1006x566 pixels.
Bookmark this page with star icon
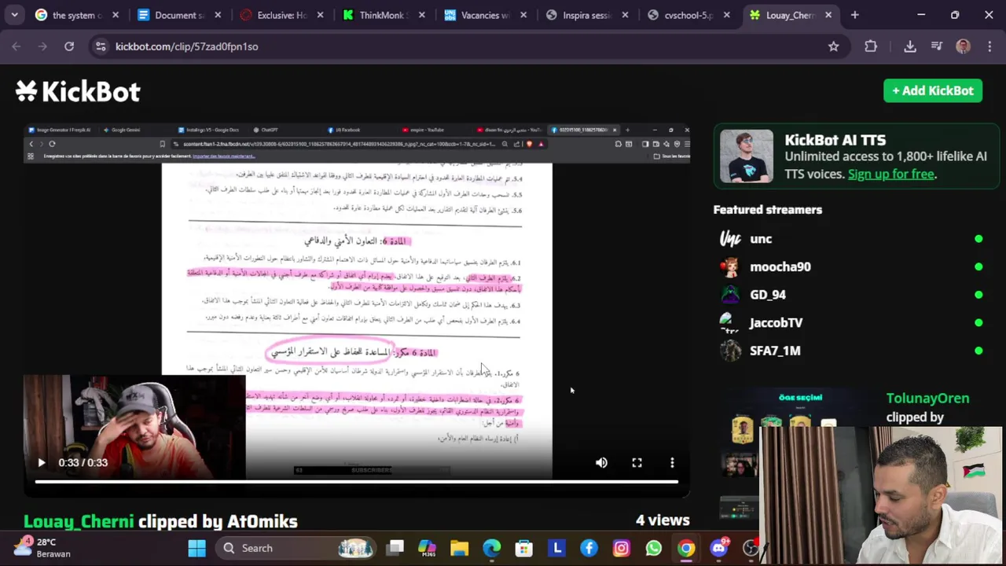point(833,46)
